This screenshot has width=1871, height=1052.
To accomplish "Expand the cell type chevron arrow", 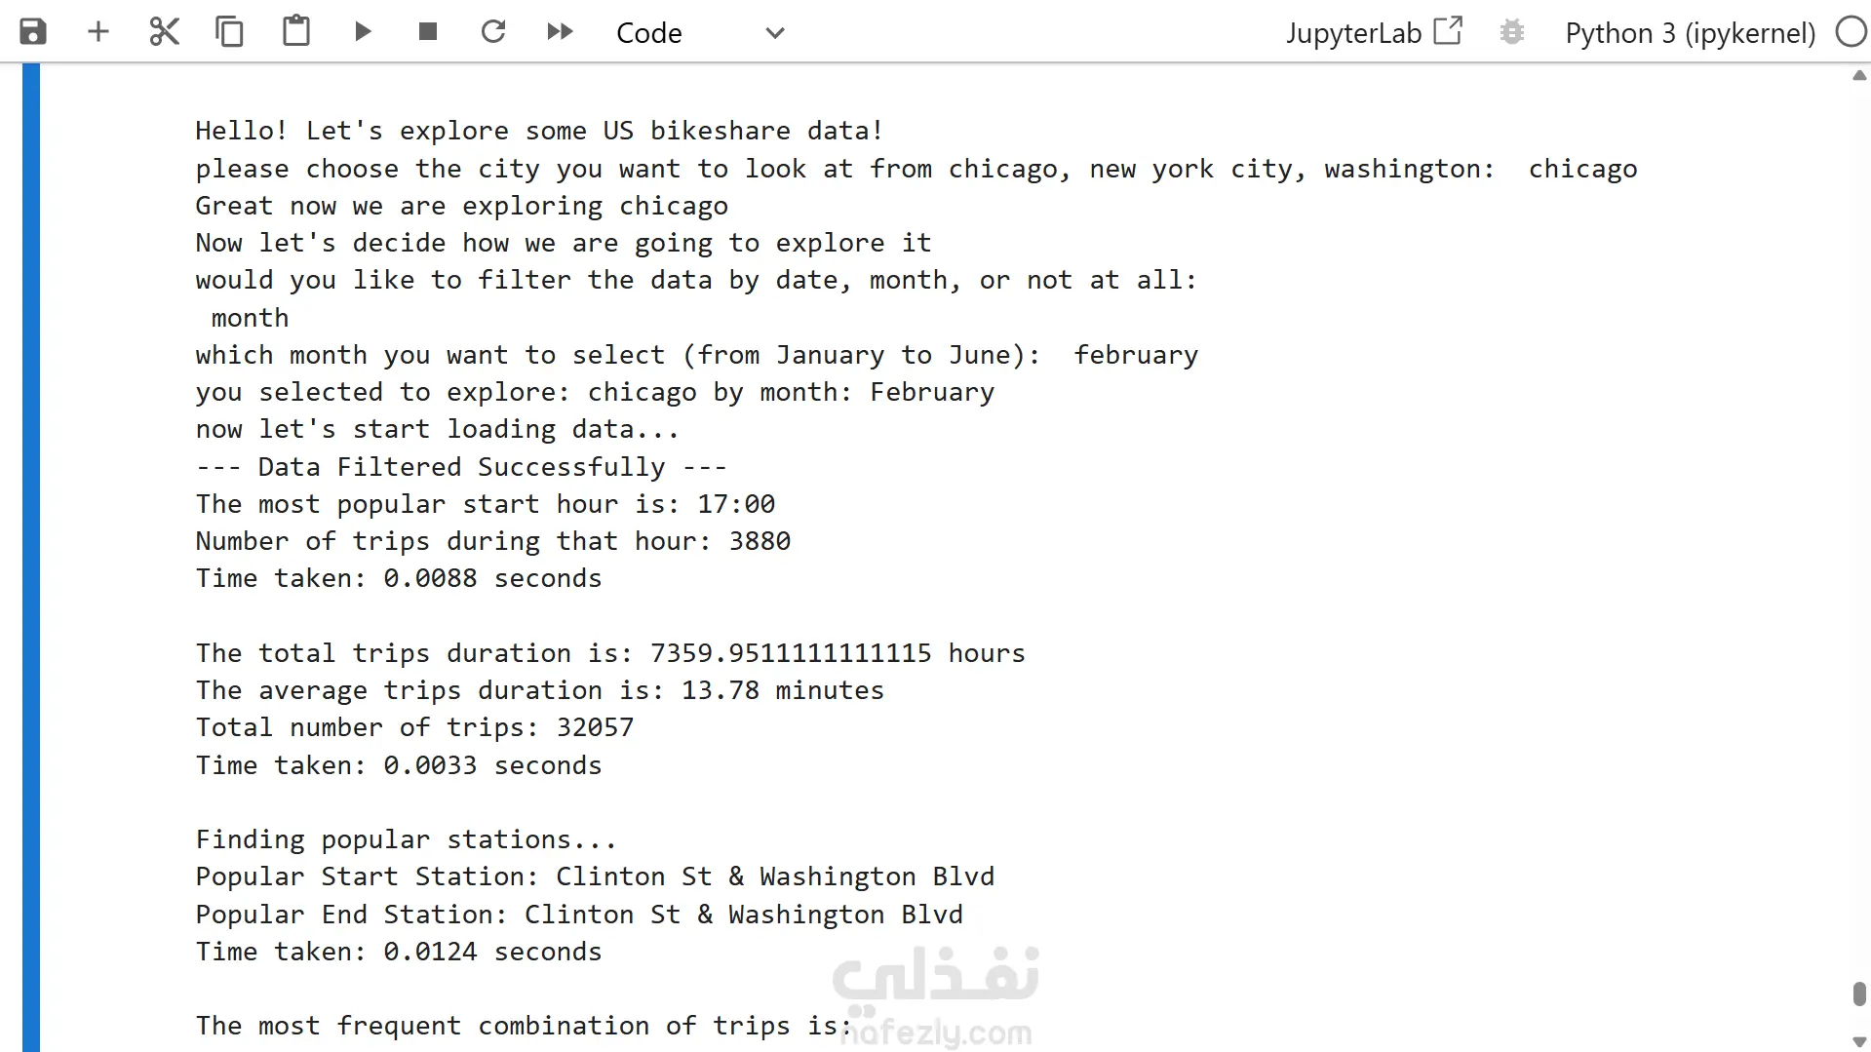I will (775, 33).
